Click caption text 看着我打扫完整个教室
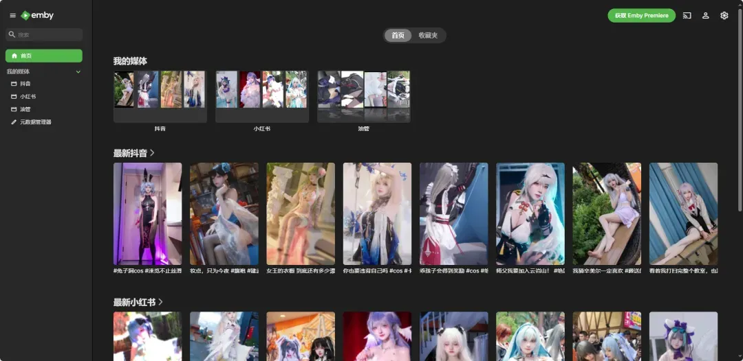The image size is (743, 361). (x=683, y=270)
